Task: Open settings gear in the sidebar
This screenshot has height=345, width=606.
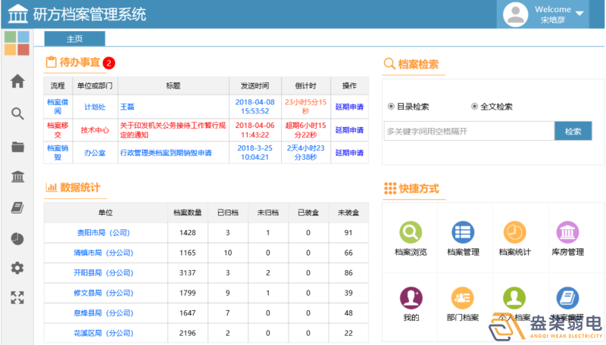Action: pos(17,268)
